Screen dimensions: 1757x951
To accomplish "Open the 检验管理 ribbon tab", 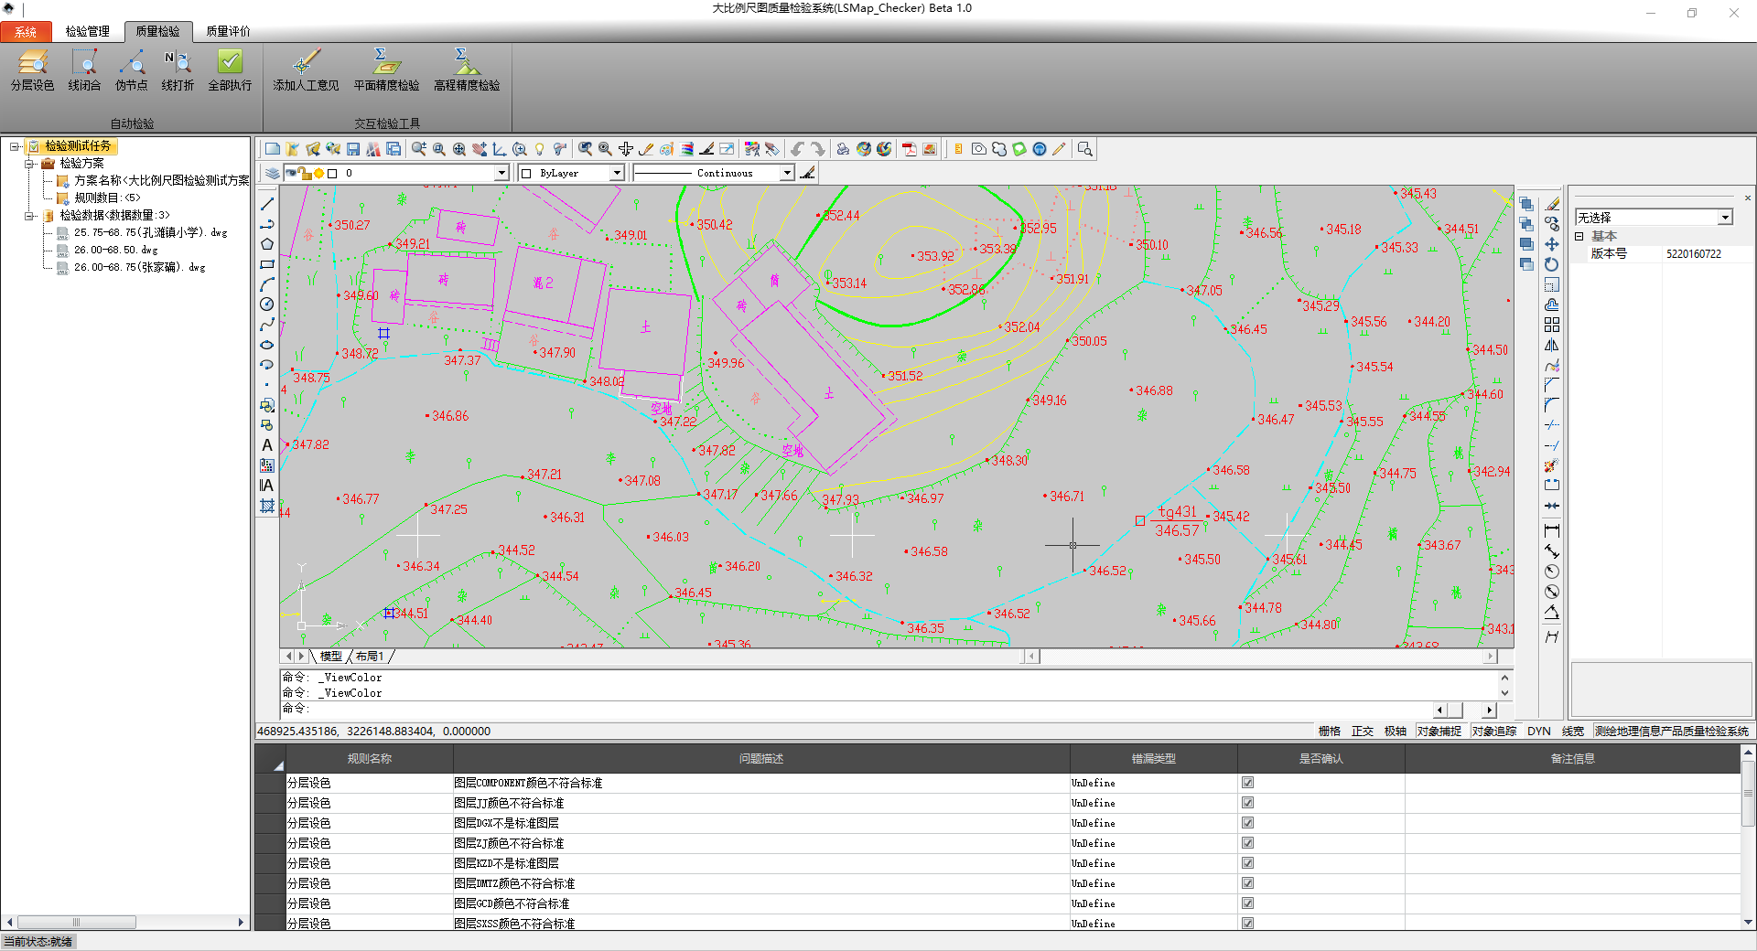I will point(87,31).
